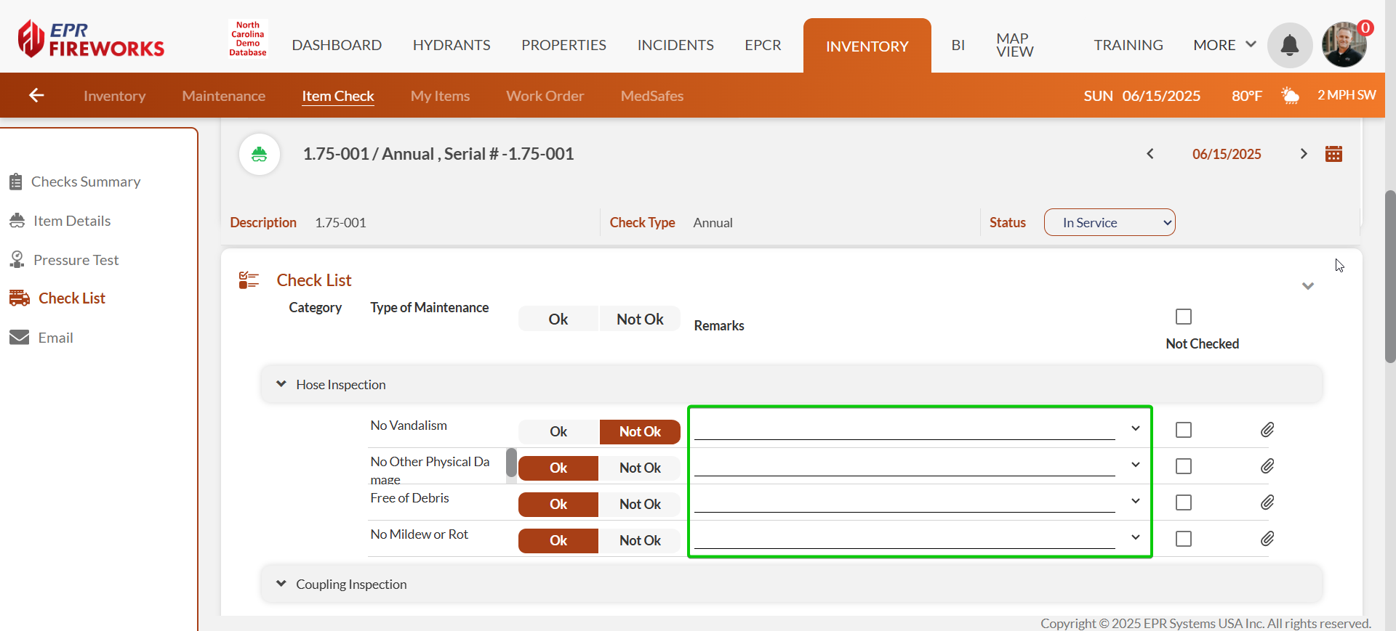
Task: Tick the No Mildew or Rot checkbox
Action: (1184, 539)
